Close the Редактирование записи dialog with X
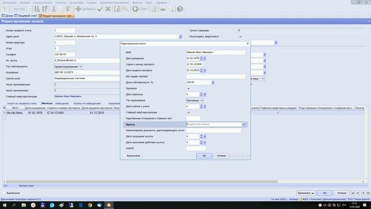Image resolution: width=371 pixels, height=209 pixels. [248, 44]
